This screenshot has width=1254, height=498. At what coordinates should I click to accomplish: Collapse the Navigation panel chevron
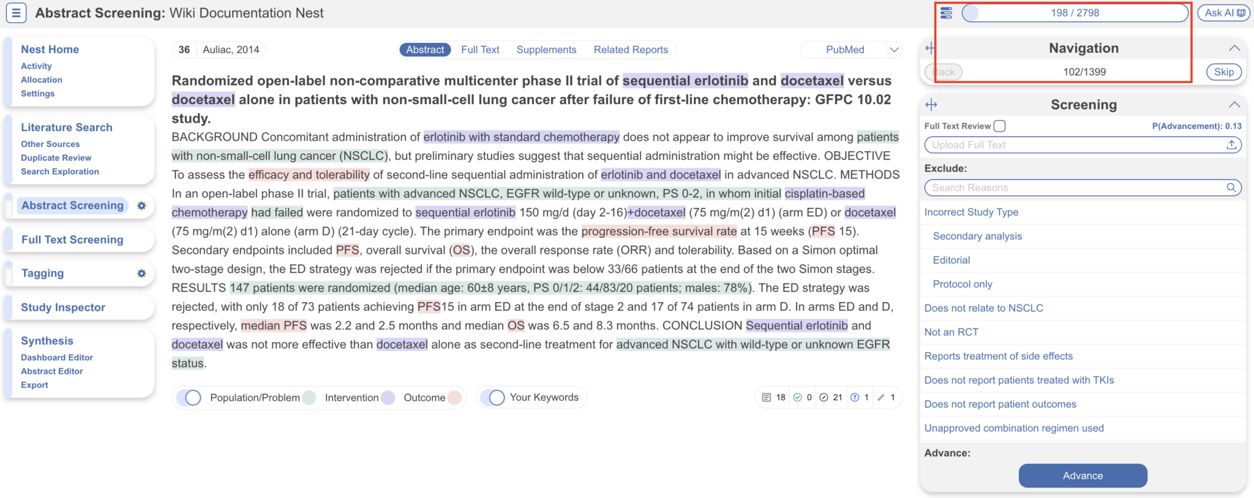(x=1234, y=48)
